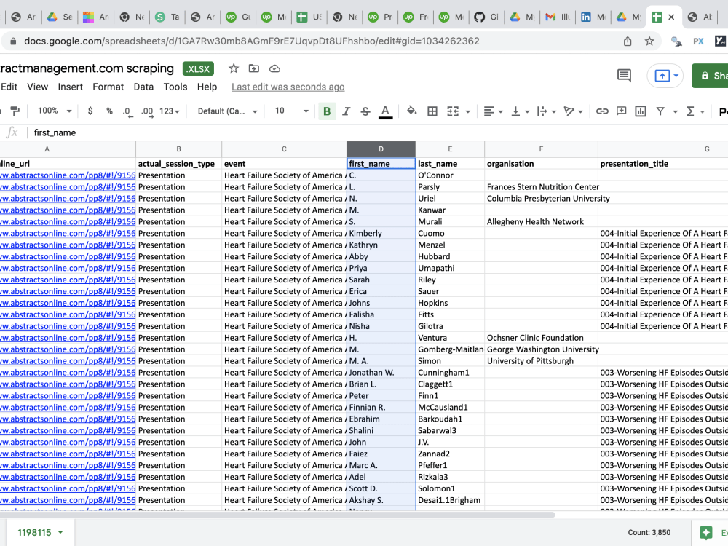
Task: Move document to folder icon
Action: point(254,68)
